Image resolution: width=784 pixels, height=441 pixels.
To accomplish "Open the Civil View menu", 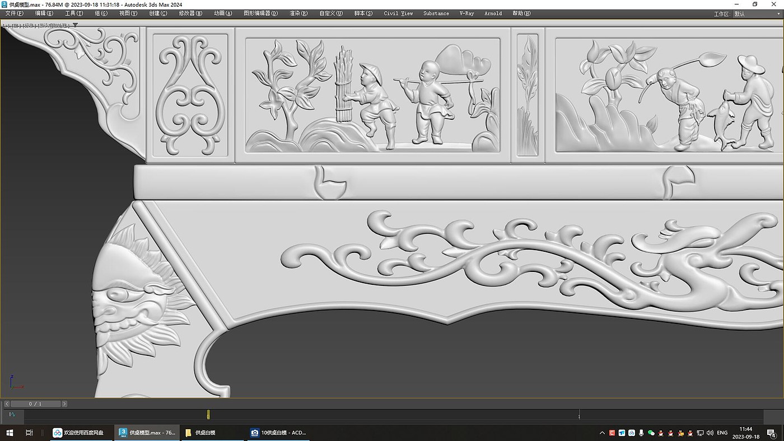I will pyautogui.click(x=398, y=13).
